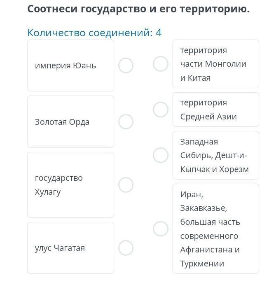Click the circle beside 'Западная Сибирь, Дешт-и-Кыпчак и Хорезм'

click(x=161, y=155)
